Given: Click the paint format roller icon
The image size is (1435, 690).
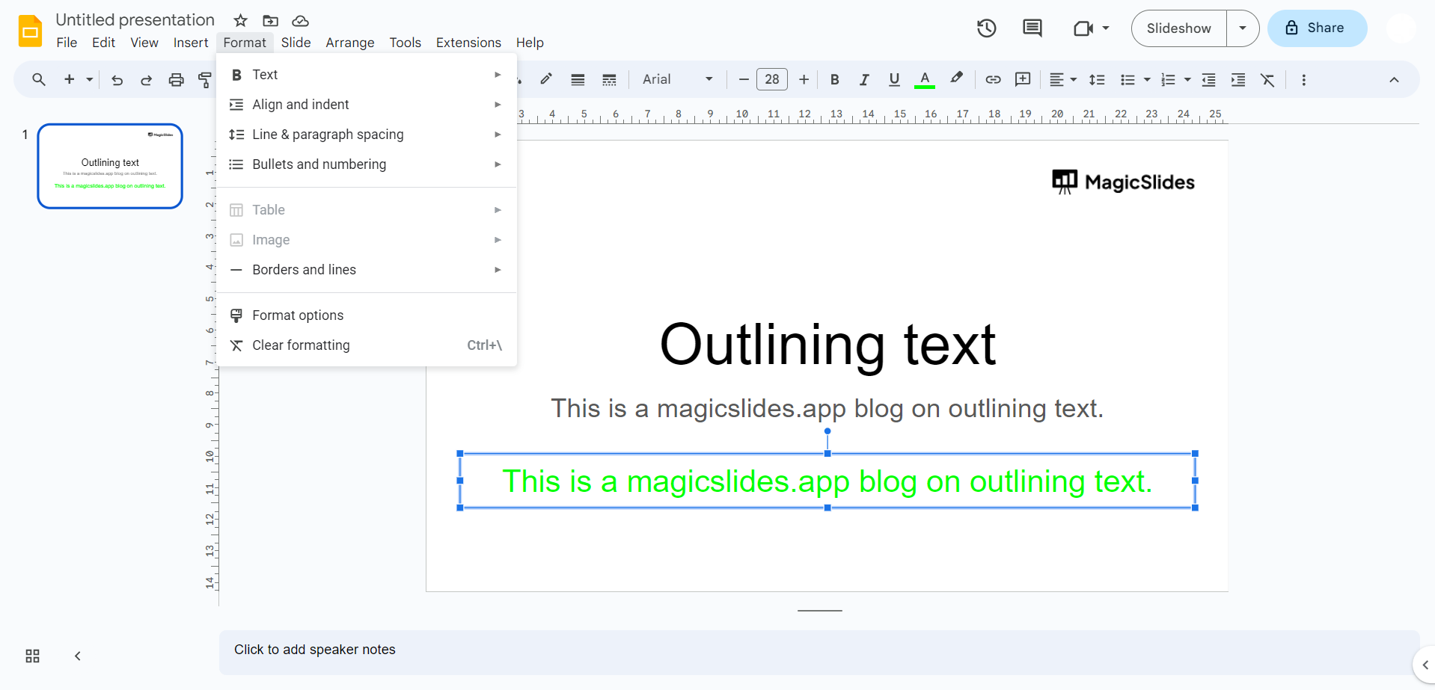Looking at the screenshot, I should click(204, 80).
